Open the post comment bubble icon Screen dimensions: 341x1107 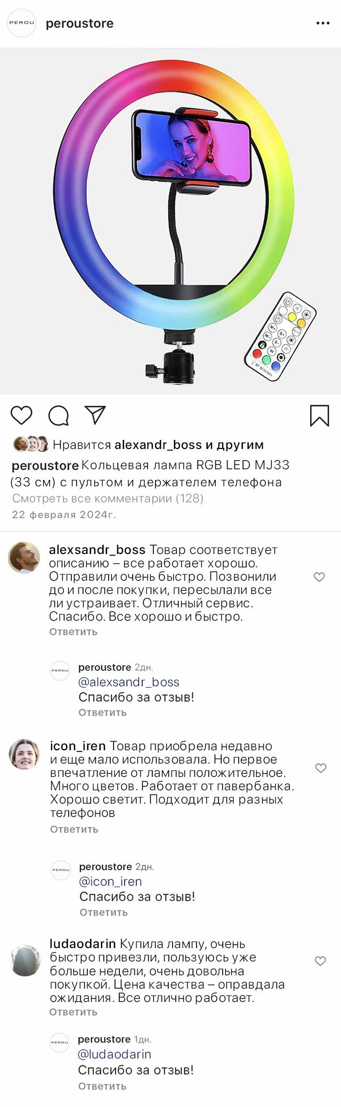[58, 416]
